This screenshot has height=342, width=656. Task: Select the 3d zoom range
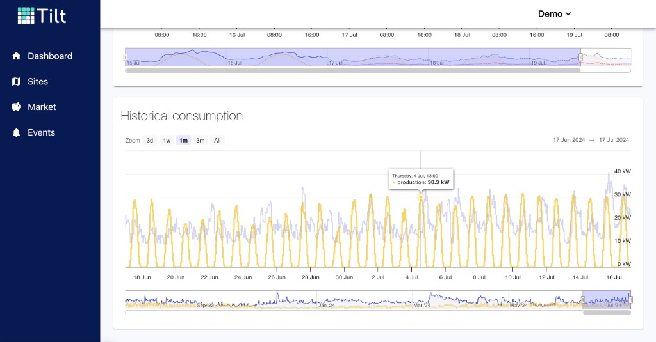150,141
